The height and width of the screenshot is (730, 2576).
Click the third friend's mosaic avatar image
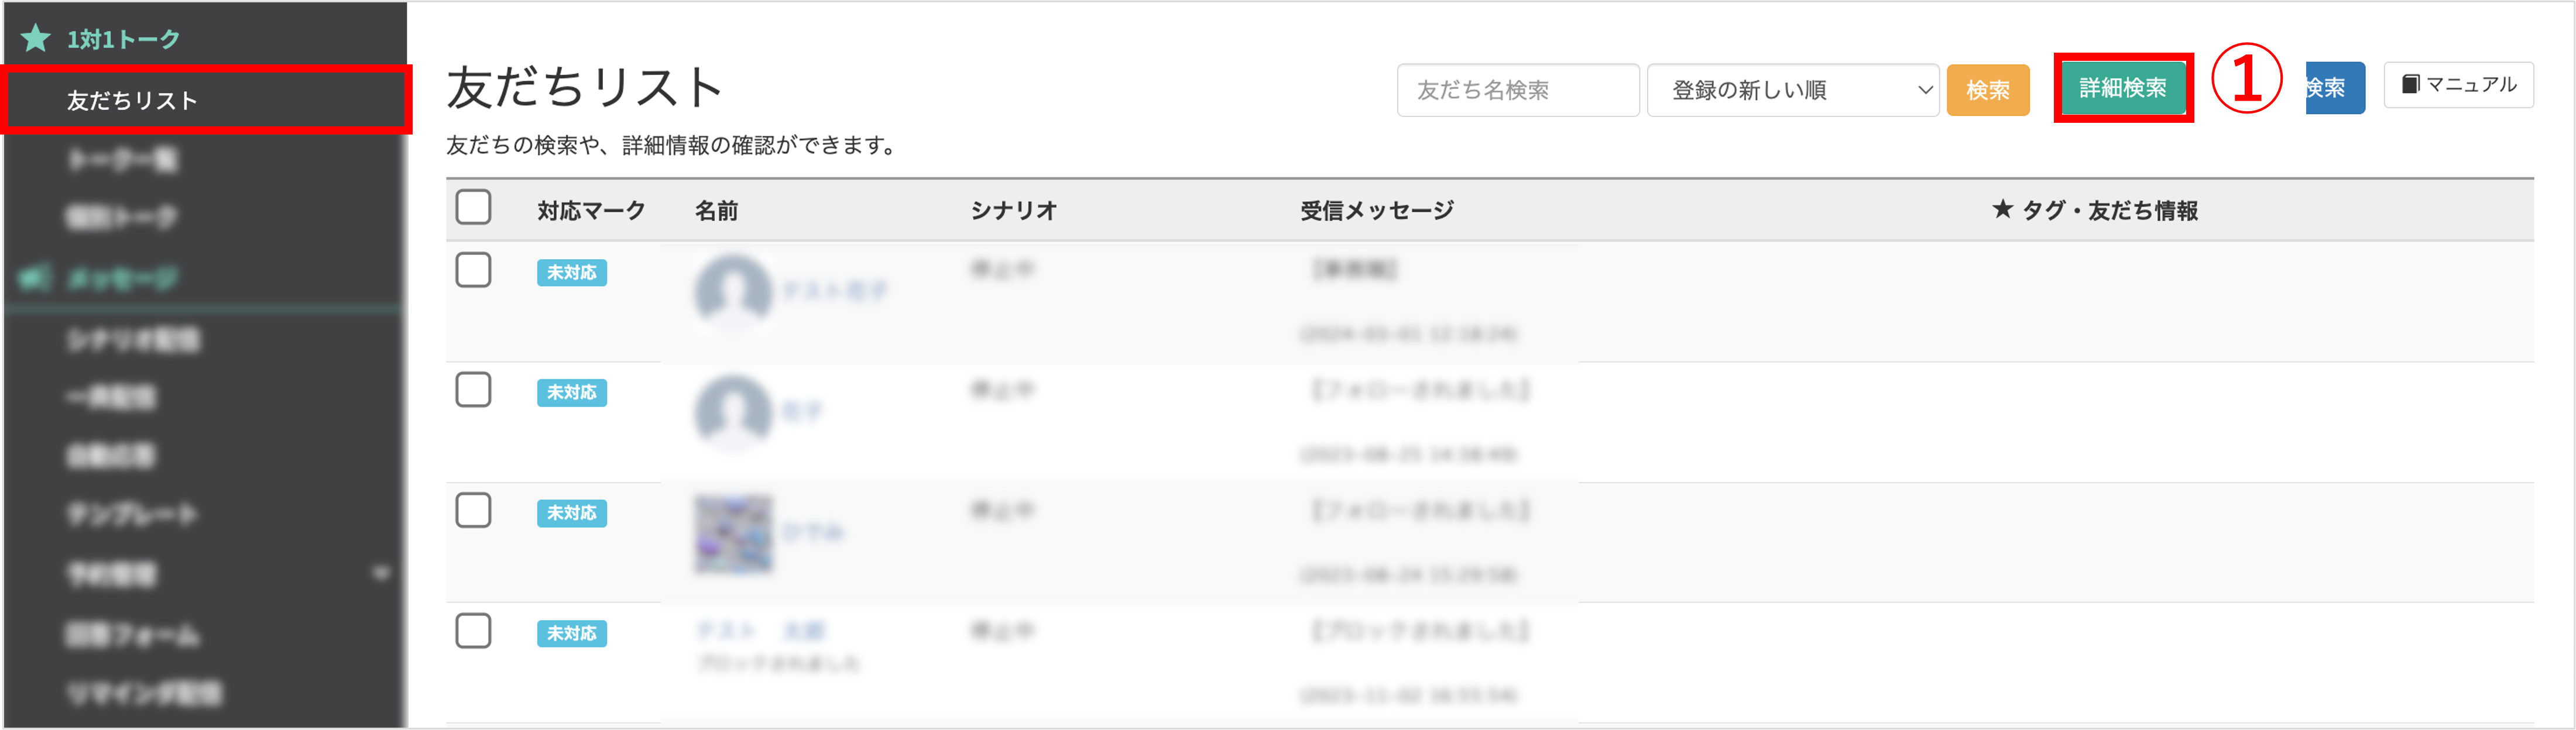pos(733,533)
